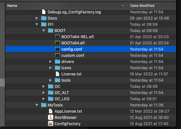181x129 pixels.
Task: Select the License.txt file name
Action: [x=71, y=74]
